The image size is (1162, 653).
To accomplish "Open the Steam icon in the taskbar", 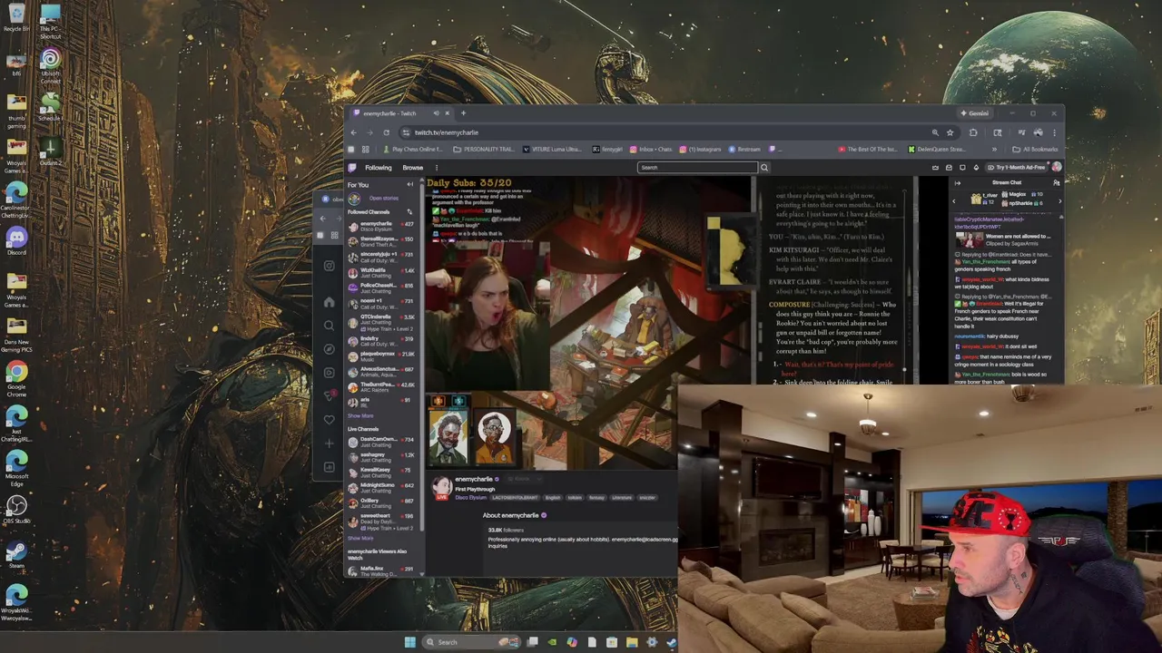I will pyautogui.click(x=672, y=643).
